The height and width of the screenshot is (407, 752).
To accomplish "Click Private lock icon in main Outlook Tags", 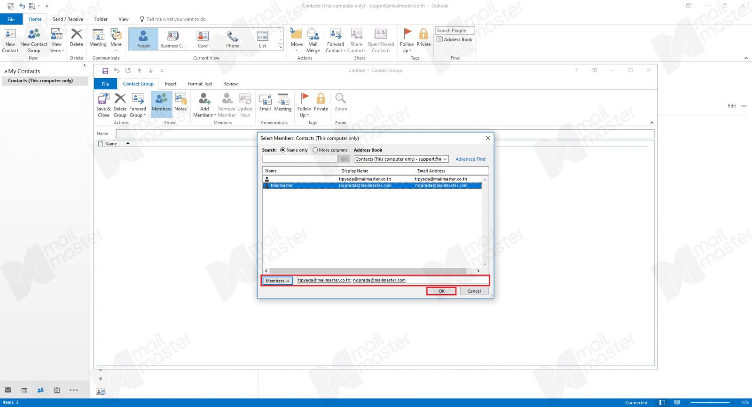I will coord(423,38).
